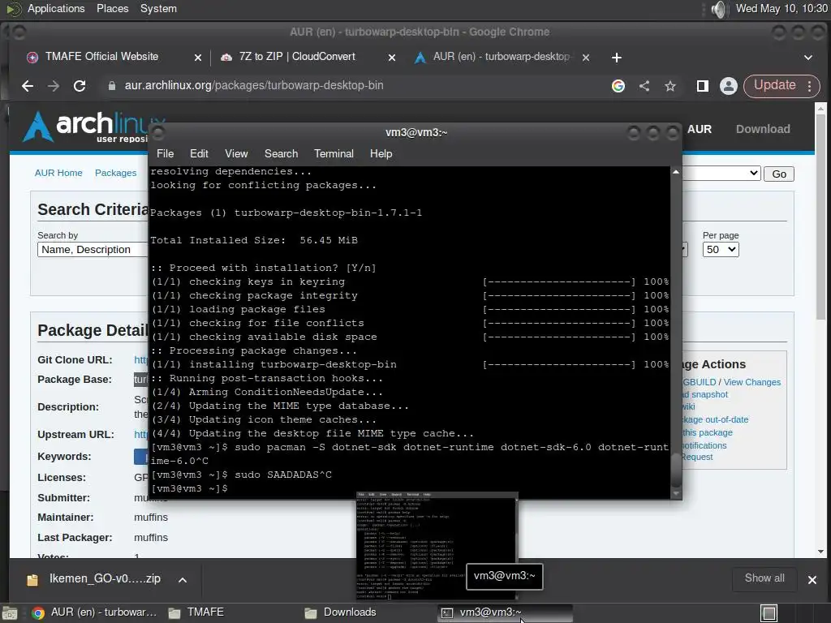Click the Downloads folder taskbar button
Image resolution: width=831 pixels, height=623 pixels.
pos(341,612)
